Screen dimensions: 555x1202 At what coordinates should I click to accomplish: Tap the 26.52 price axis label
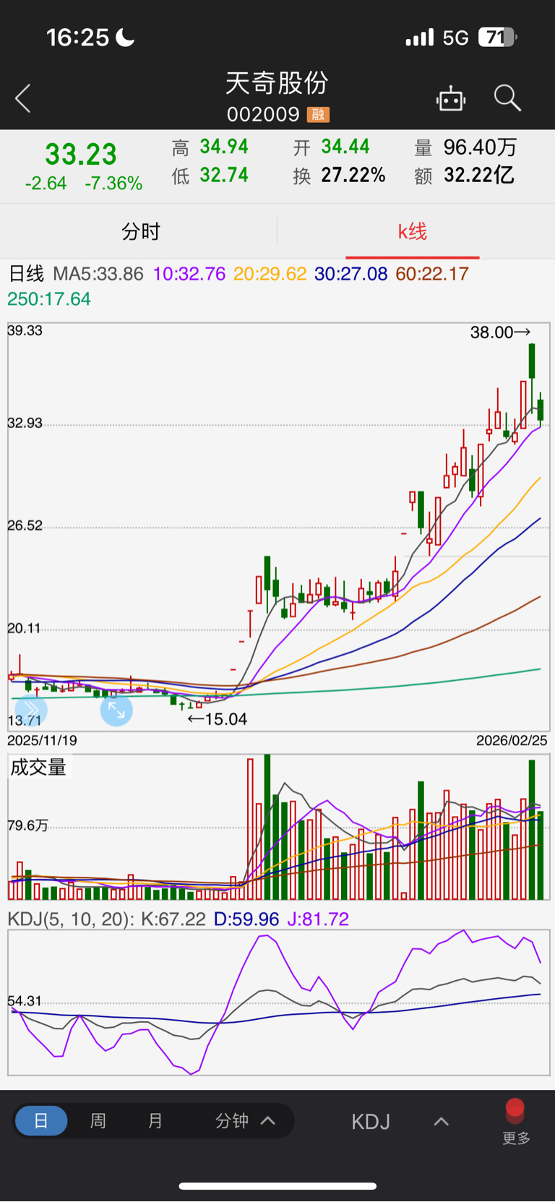(25, 525)
